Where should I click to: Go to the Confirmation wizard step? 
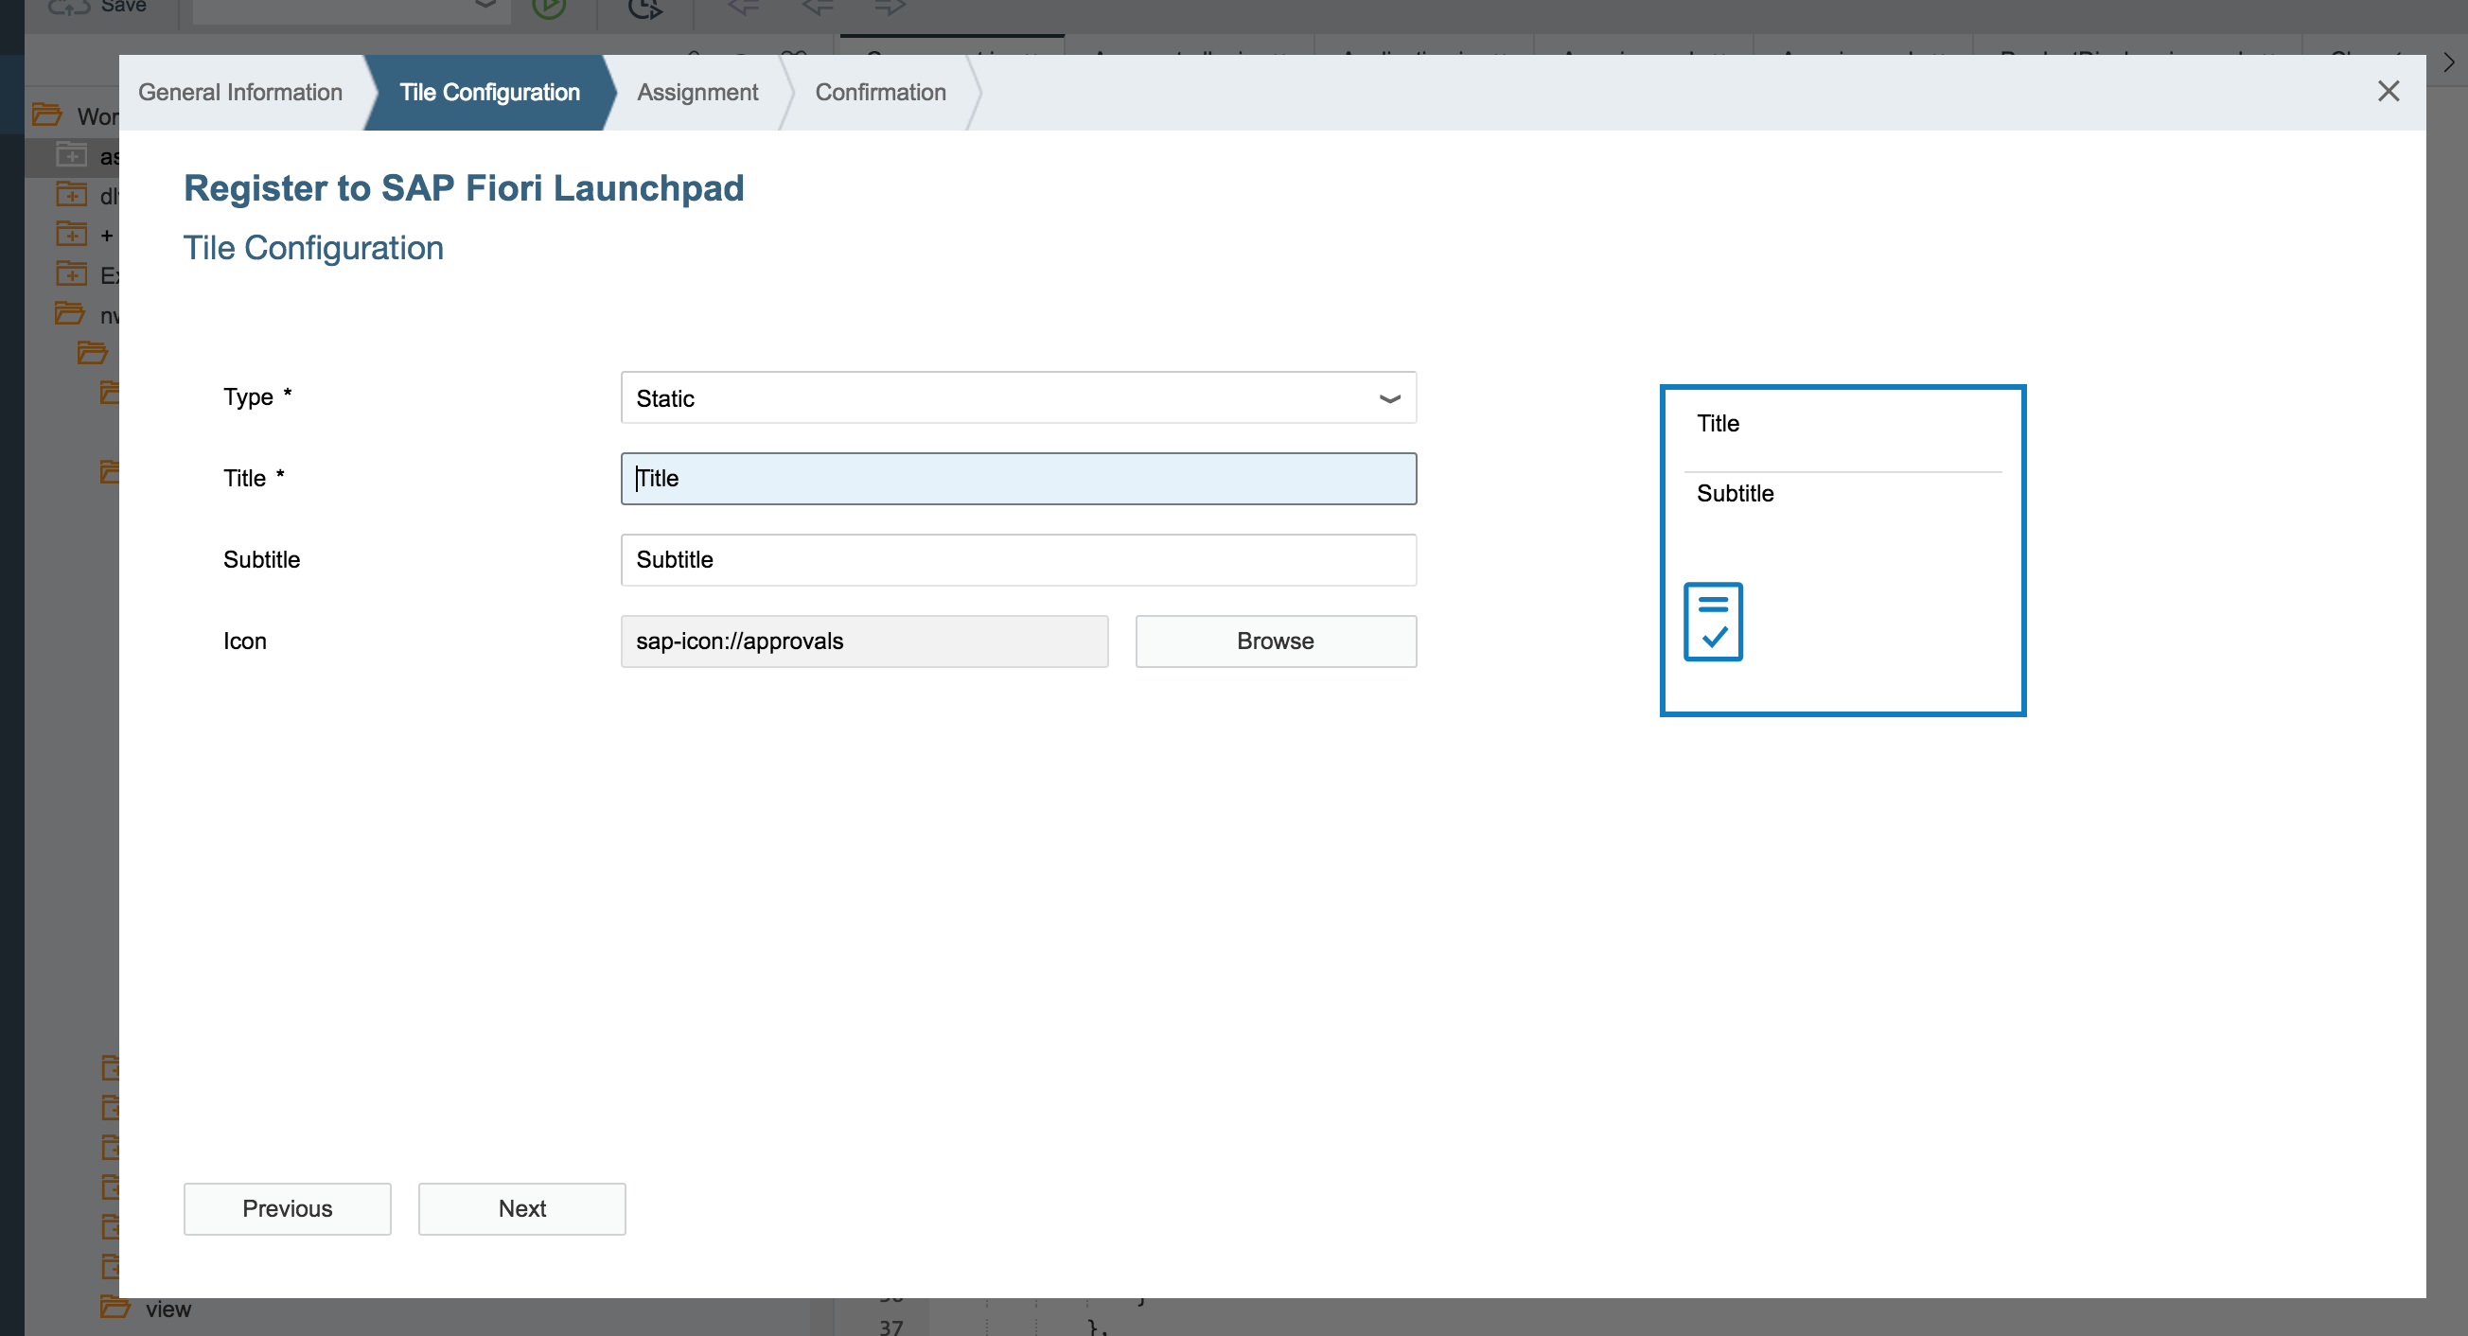pos(880,92)
